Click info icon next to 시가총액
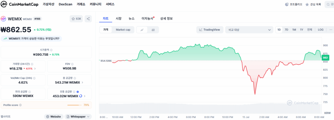 coord(51,50)
